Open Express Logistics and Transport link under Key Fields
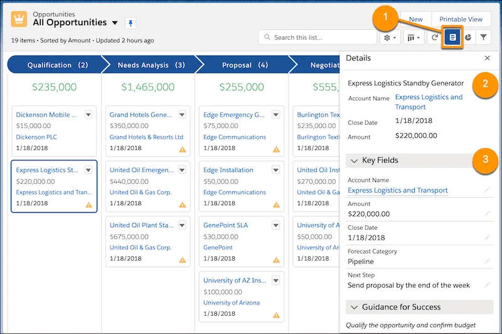 [398, 190]
